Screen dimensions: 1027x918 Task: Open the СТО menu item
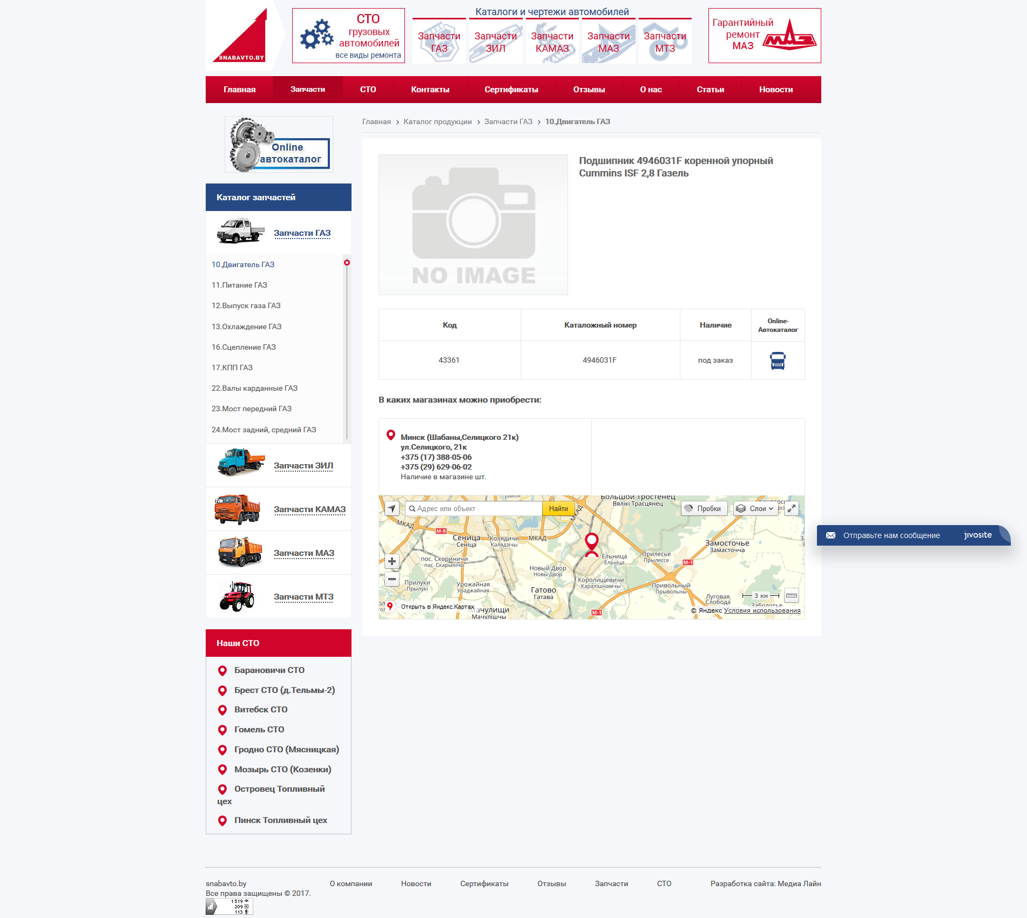pos(368,90)
